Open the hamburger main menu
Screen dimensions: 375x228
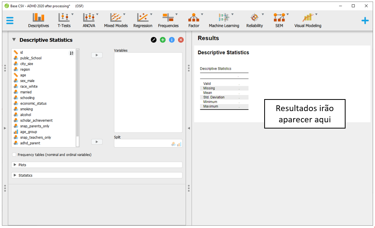click(x=10, y=21)
